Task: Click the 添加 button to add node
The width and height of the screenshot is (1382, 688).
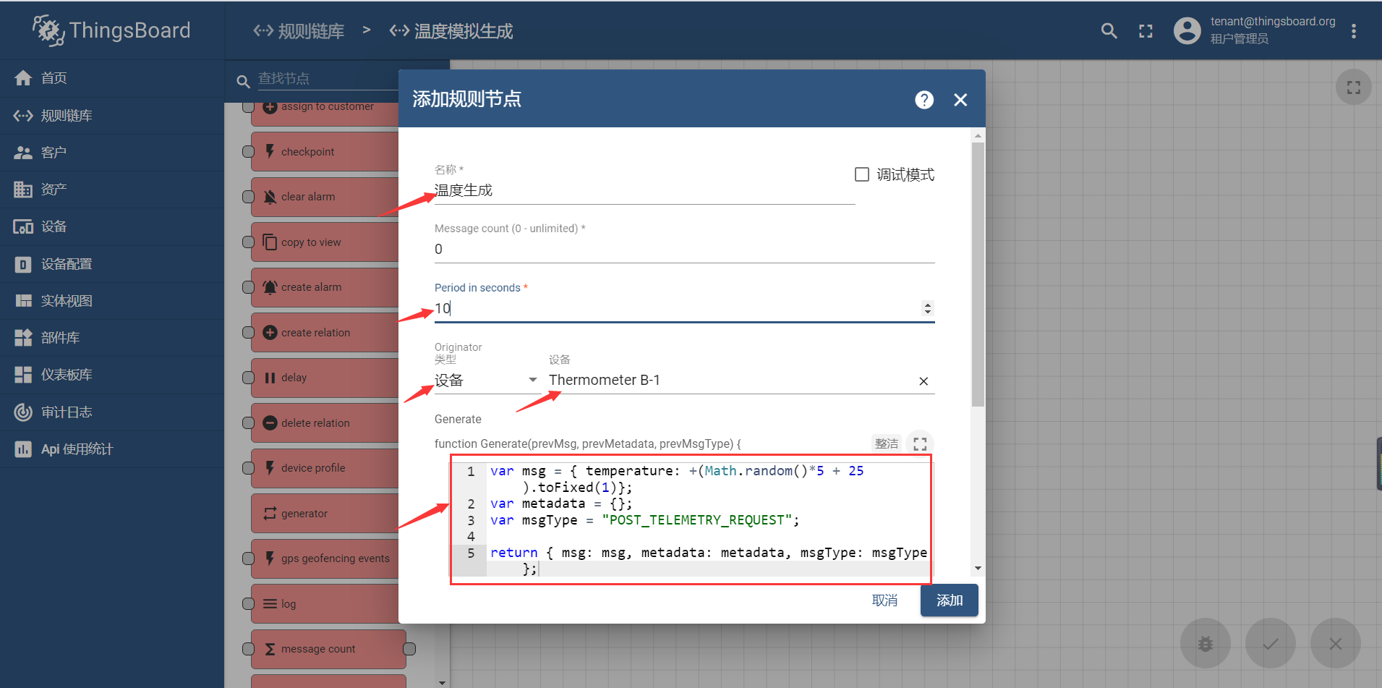Action: tap(949, 600)
